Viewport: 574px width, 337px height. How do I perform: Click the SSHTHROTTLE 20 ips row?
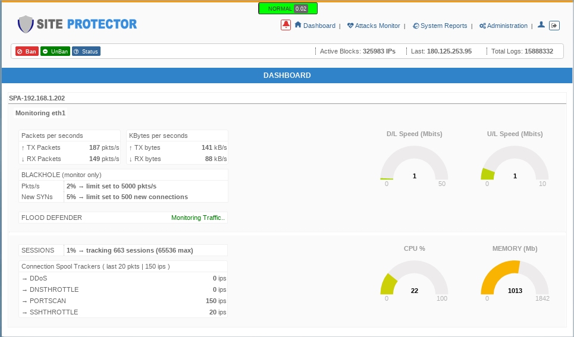(123, 312)
